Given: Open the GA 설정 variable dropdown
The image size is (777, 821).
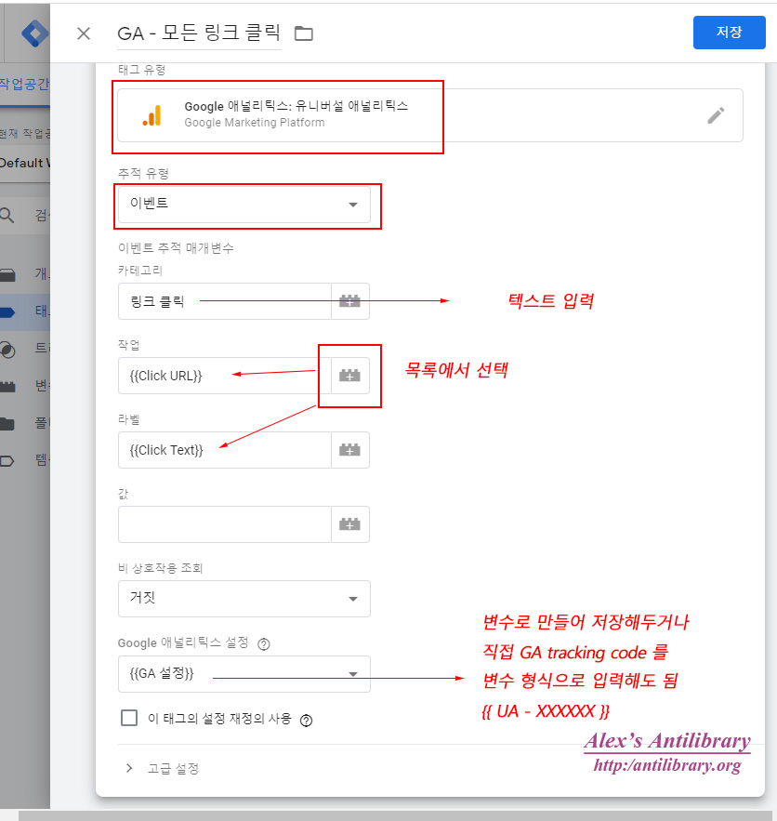Looking at the screenshot, I should pyautogui.click(x=244, y=674).
